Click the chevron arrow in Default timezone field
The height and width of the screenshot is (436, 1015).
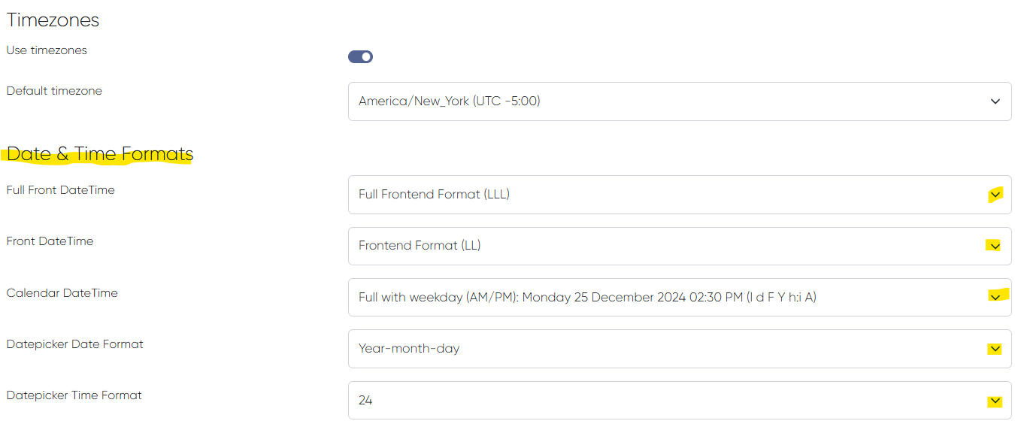click(995, 101)
